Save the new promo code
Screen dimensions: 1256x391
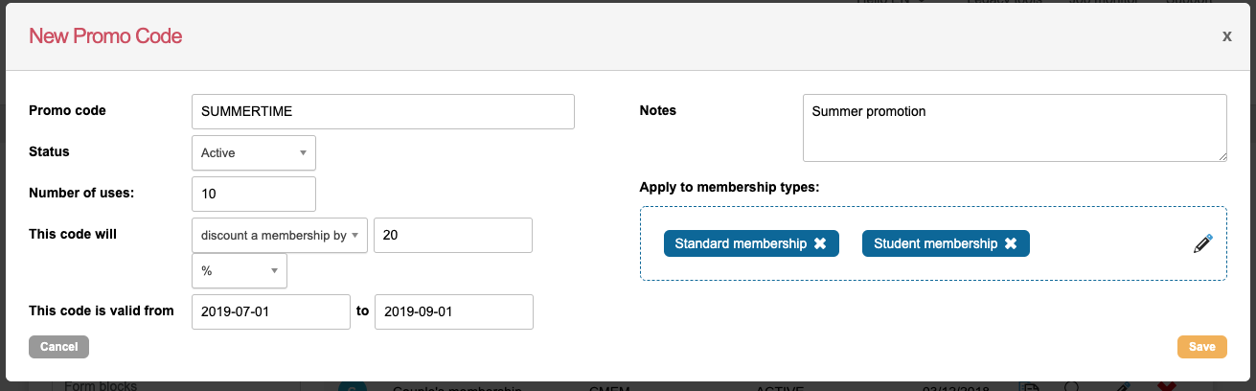tap(1201, 347)
